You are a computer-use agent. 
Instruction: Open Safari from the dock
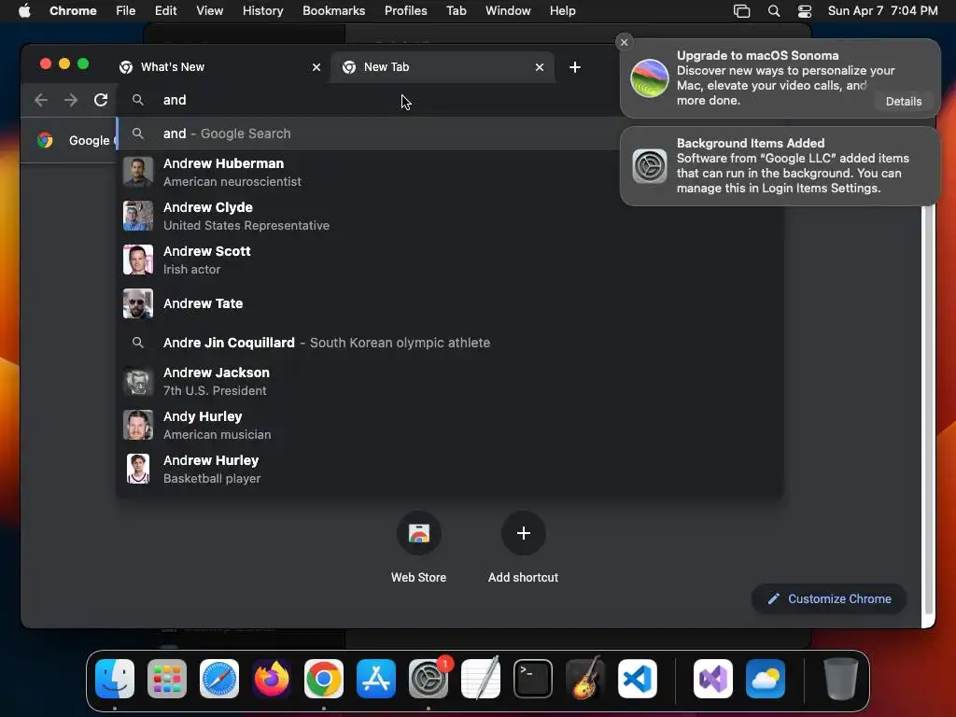click(x=219, y=679)
